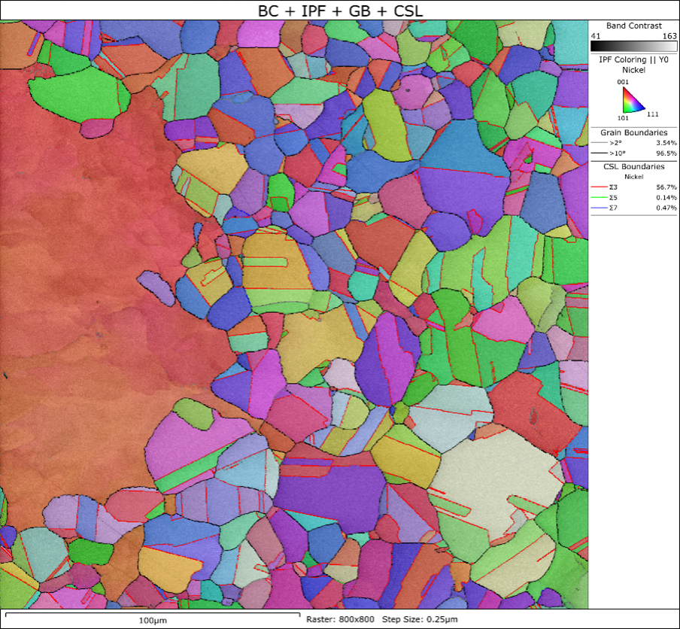680x629 pixels.
Task: Click the Step Size: 0.25µm text
Action: tap(420, 619)
